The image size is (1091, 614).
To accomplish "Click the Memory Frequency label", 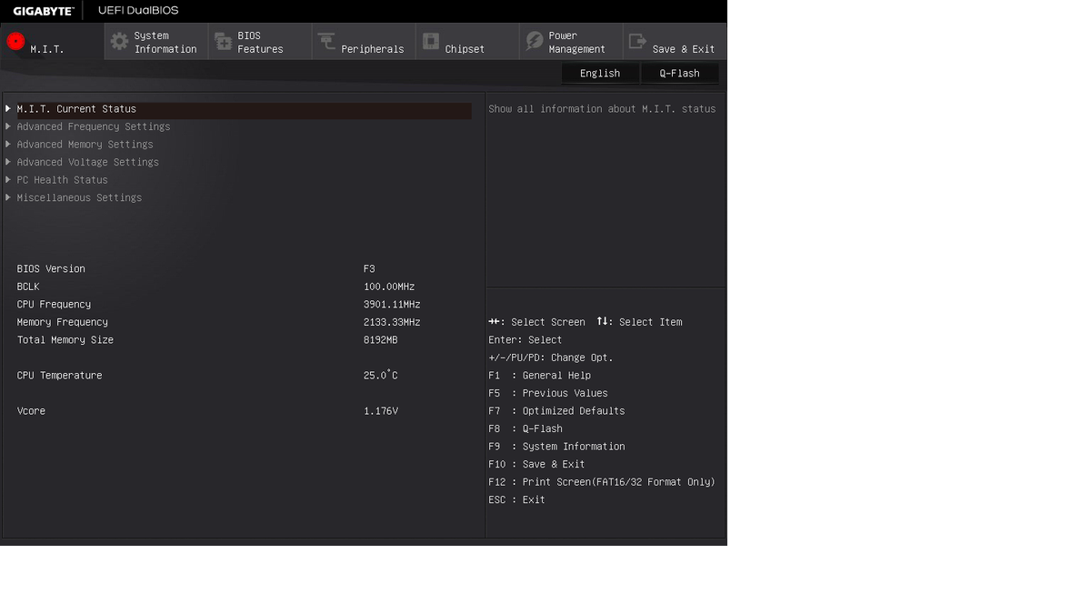I will pyautogui.click(x=62, y=322).
